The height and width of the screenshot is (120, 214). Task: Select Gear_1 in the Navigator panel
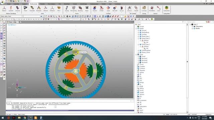coord(196,24)
